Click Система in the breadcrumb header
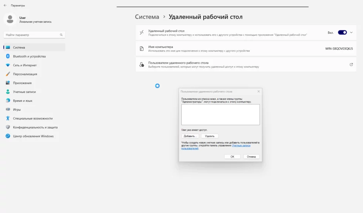This screenshot has width=363, height=213. point(147,17)
